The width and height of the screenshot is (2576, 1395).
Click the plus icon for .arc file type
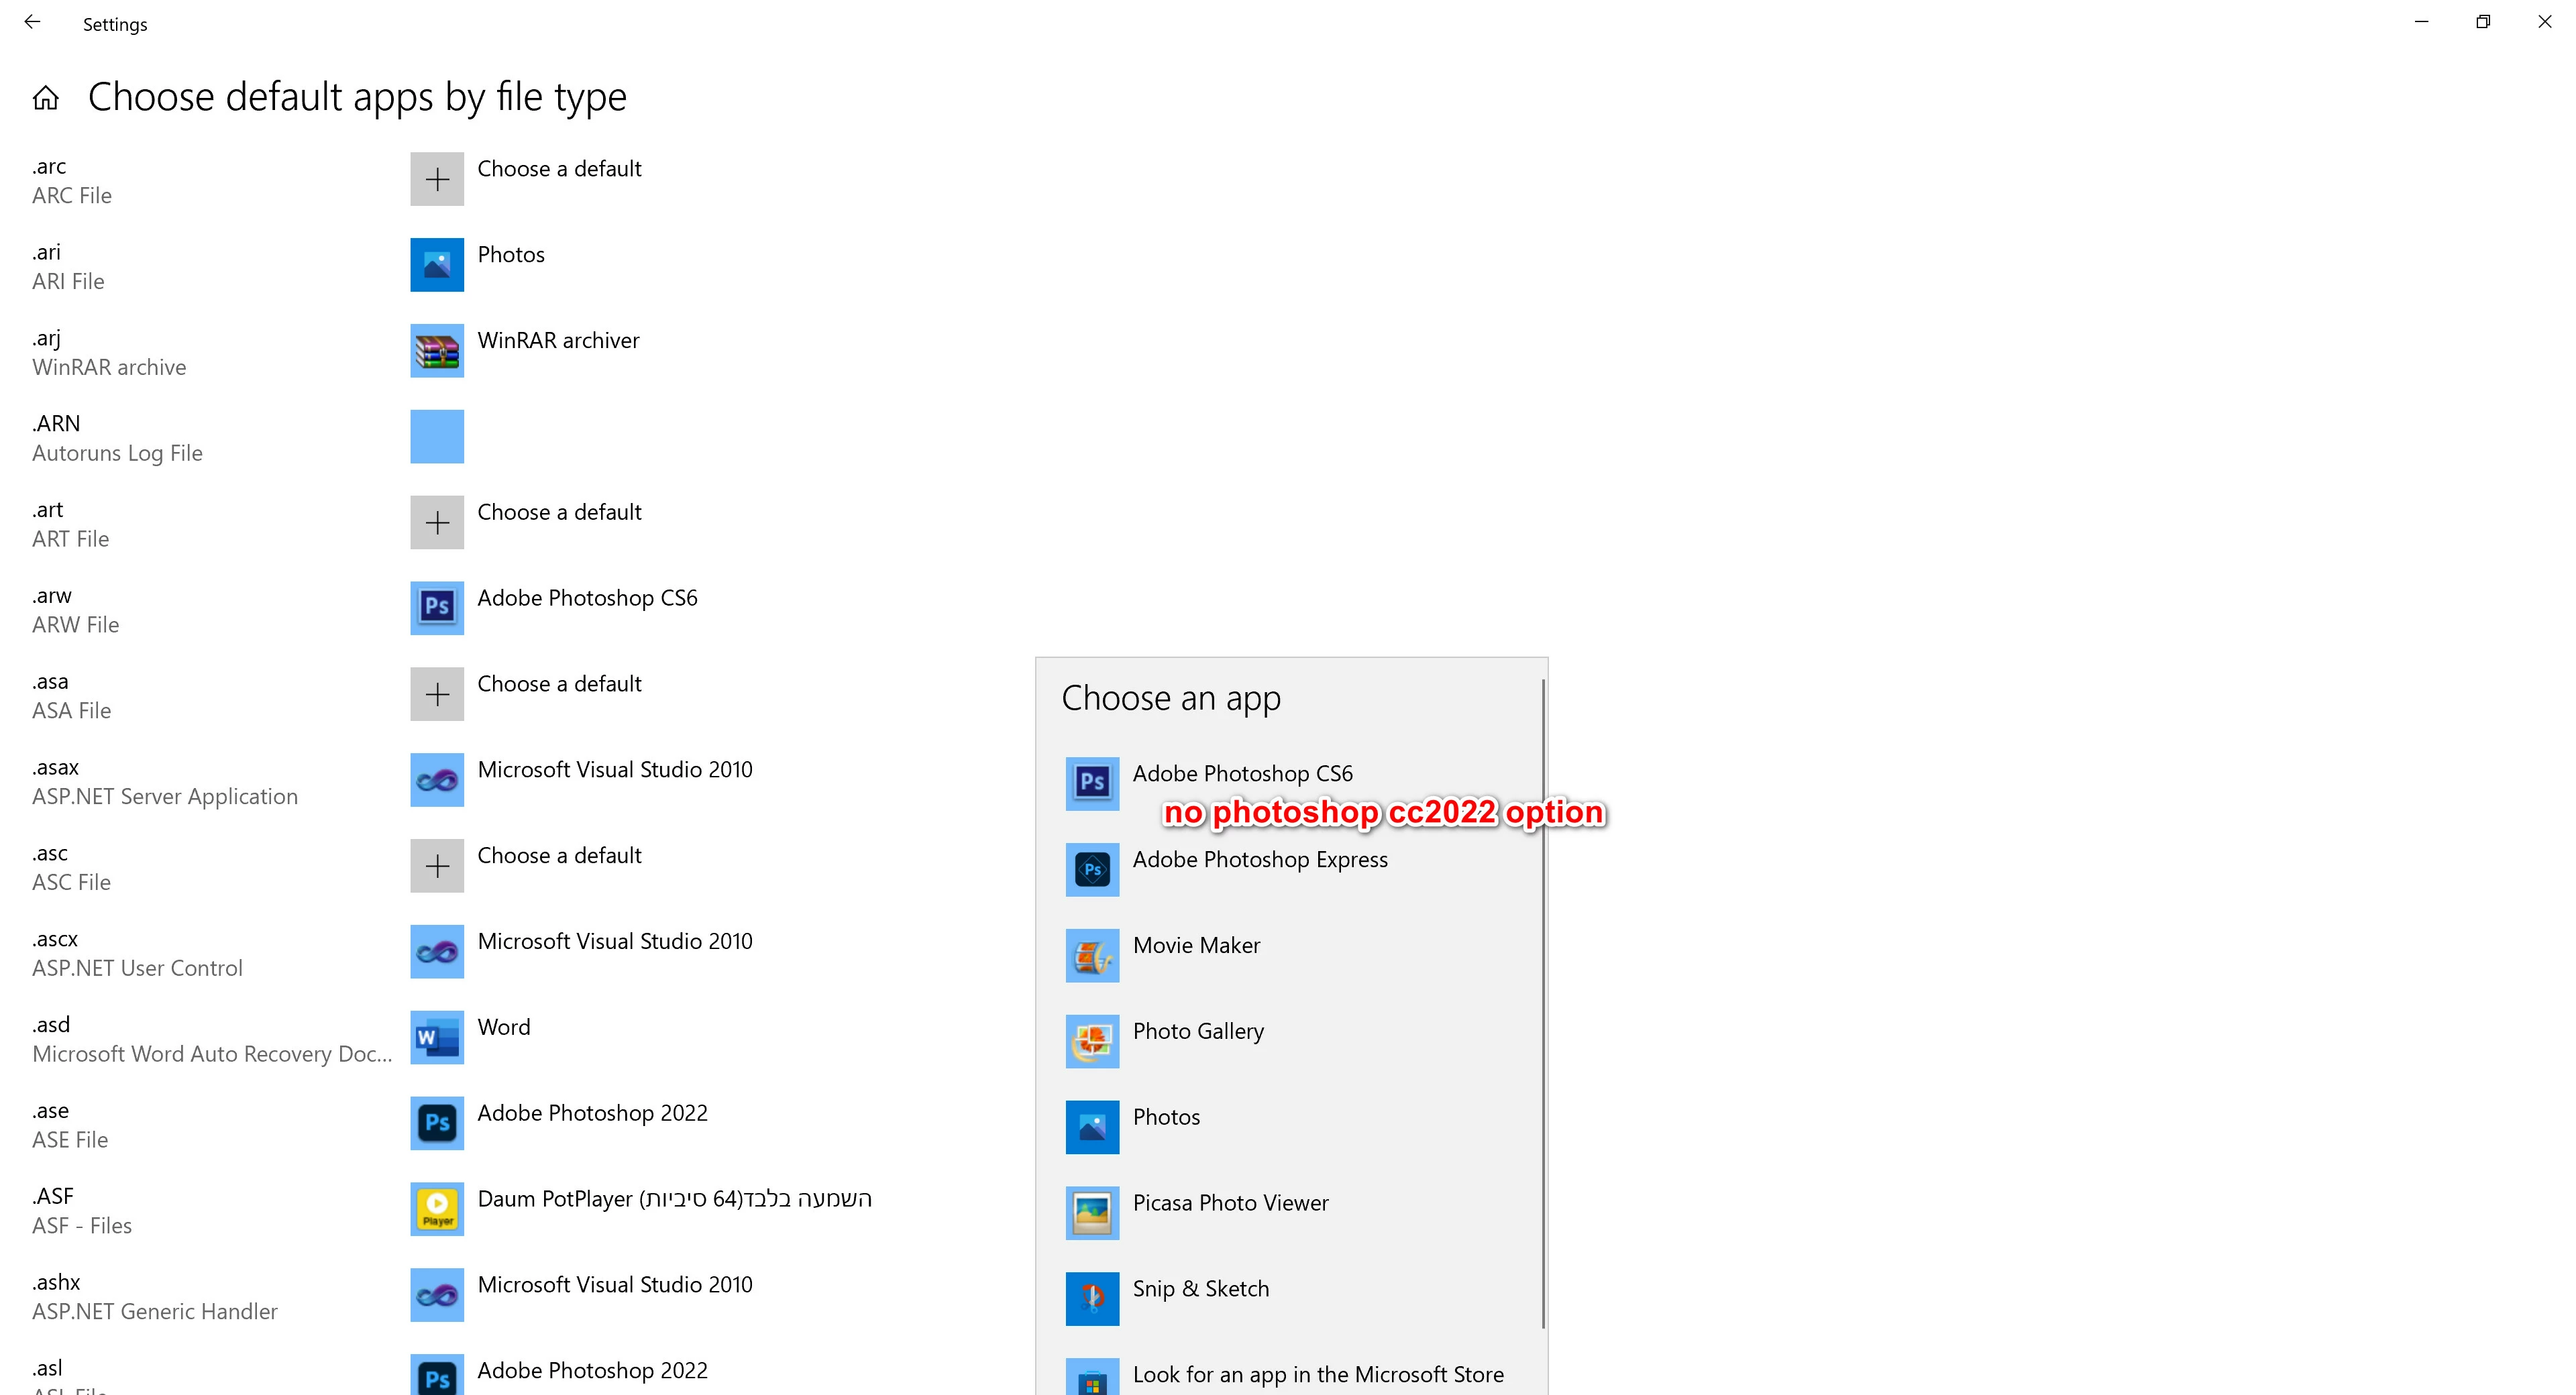(437, 180)
